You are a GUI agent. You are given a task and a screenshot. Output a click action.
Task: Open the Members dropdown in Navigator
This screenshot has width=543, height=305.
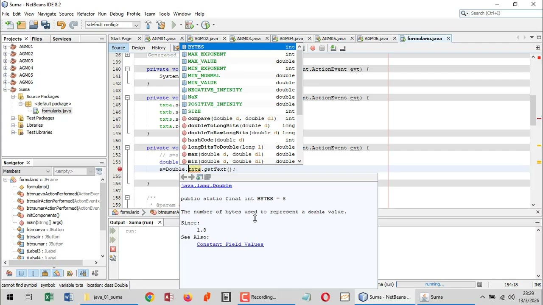point(26,171)
